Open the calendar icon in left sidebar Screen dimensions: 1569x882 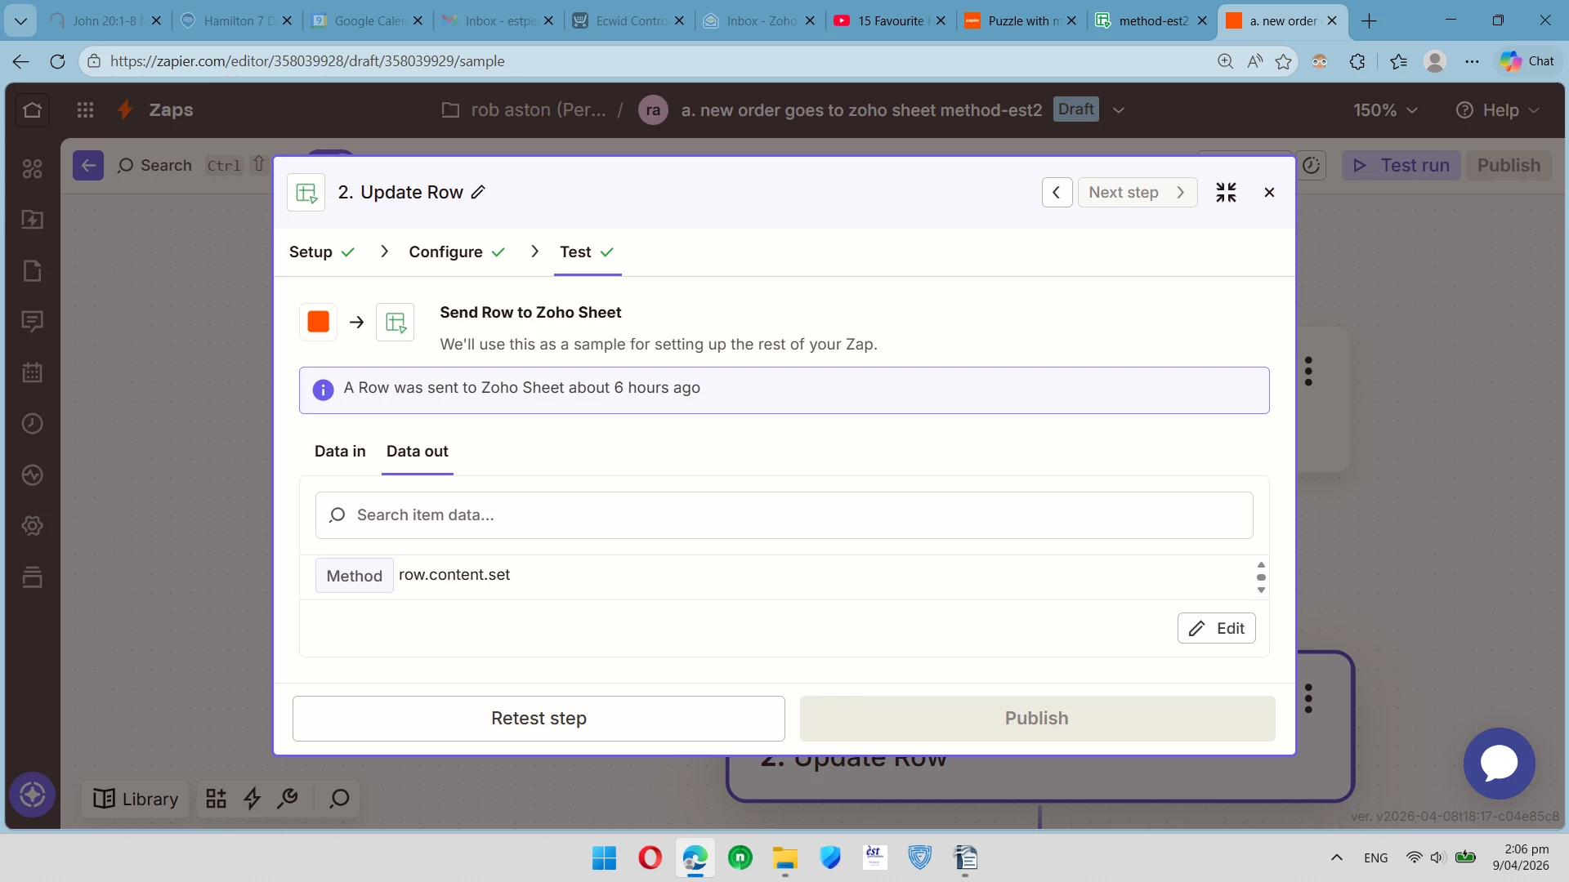[32, 372]
